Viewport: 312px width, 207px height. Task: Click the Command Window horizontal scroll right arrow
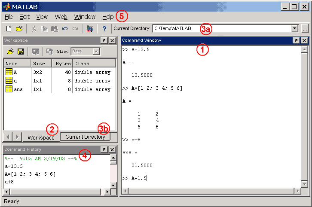click(297, 191)
